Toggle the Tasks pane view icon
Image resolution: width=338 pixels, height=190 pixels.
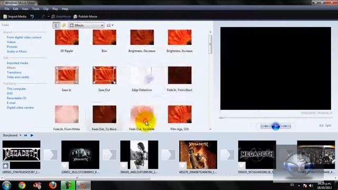[x=57, y=25]
